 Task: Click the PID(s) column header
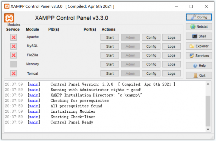tap(53, 29)
